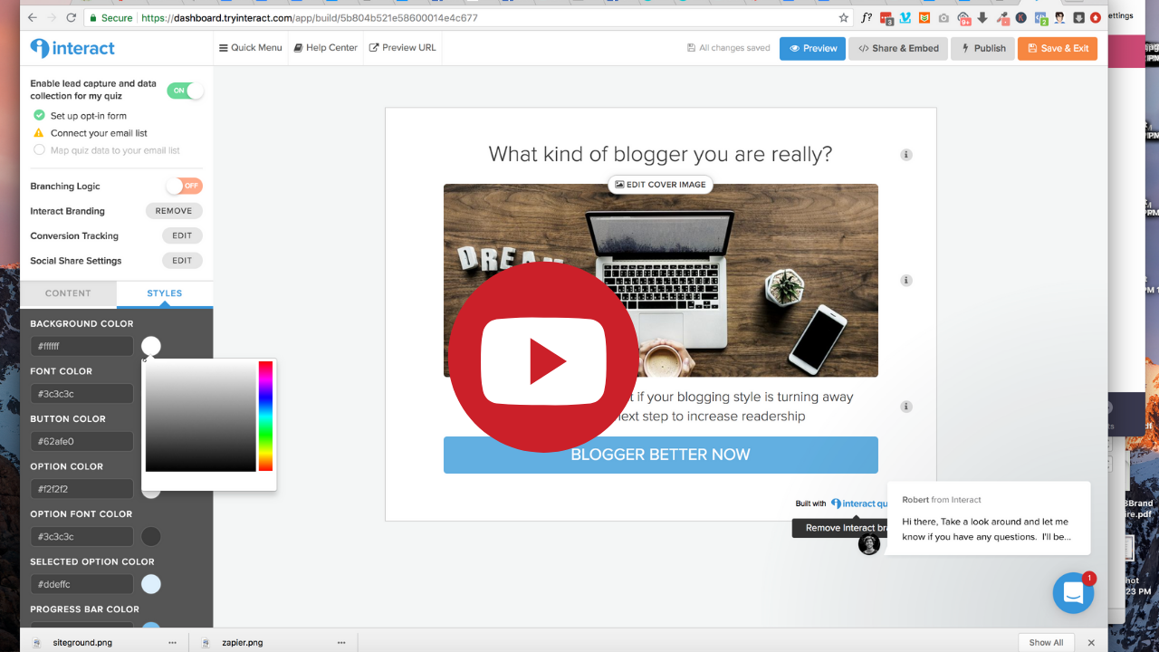The height and width of the screenshot is (652, 1159).
Task: Publish the quiz
Action: (x=982, y=48)
